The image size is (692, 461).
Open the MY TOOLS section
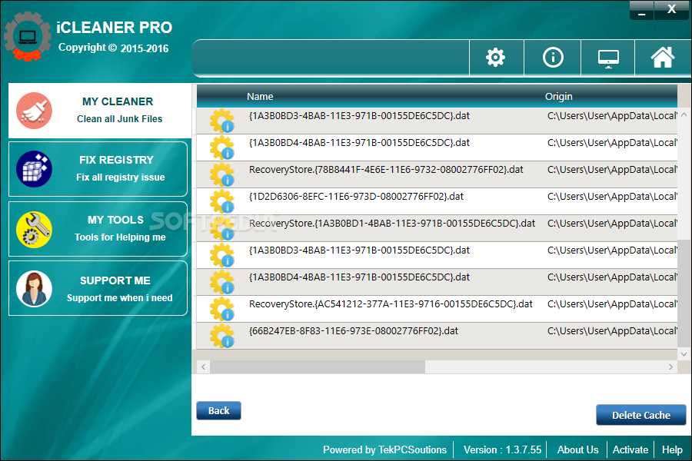(x=98, y=229)
